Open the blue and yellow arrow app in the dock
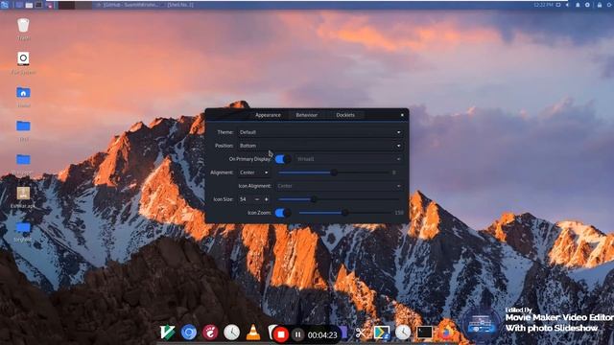The image size is (614, 345). click(382, 333)
